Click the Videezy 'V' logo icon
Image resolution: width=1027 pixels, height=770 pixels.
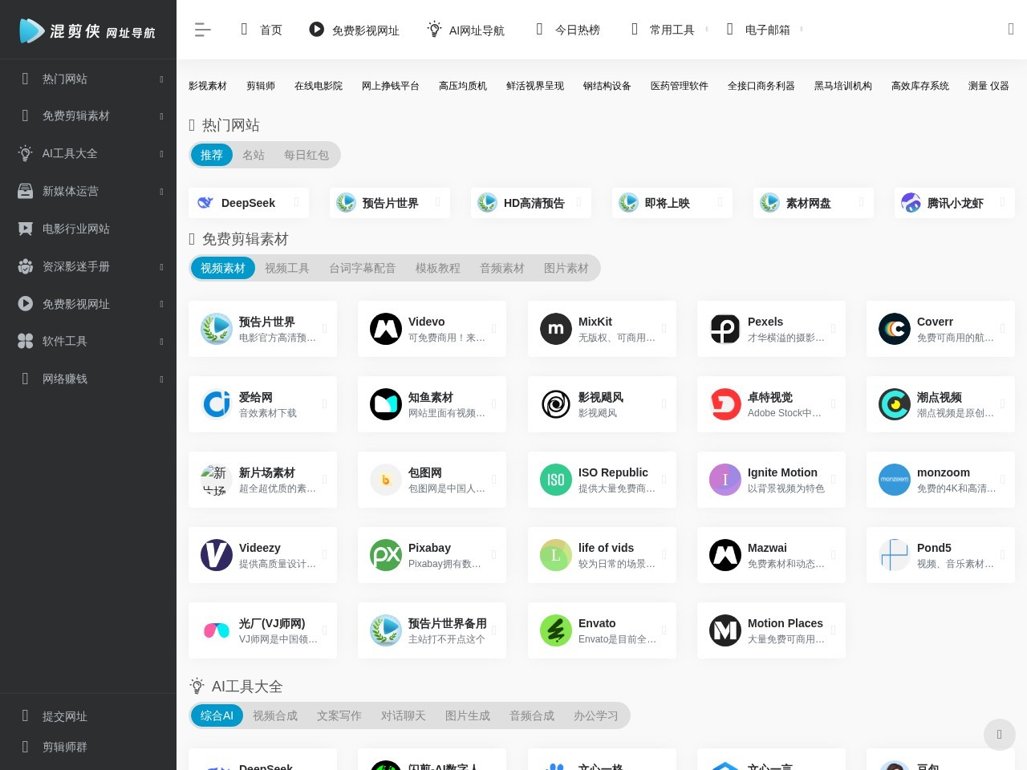pos(217,555)
